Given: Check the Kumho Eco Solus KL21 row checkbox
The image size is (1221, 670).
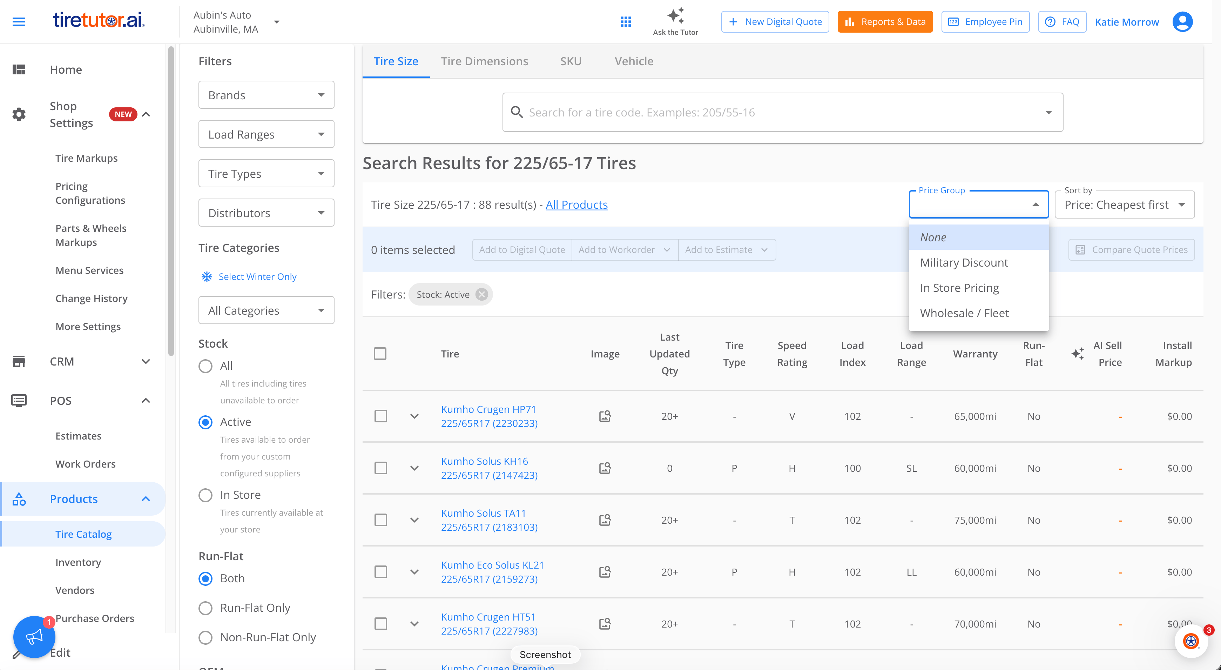Looking at the screenshot, I should coord(380,572).
